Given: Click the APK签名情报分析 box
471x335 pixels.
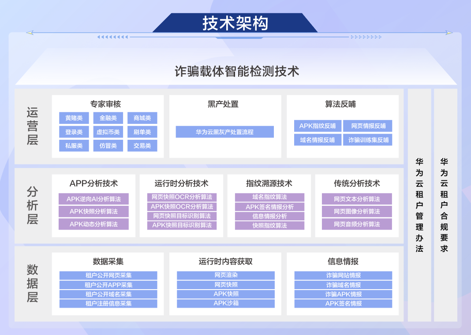Looking at the screenshot, I should (x=269, y=207).
